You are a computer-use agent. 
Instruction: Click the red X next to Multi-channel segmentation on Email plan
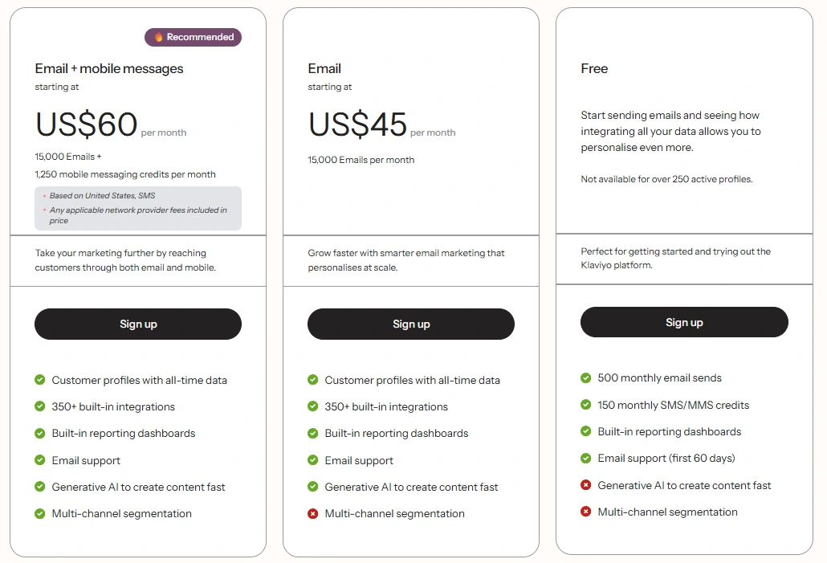[312, 514]
